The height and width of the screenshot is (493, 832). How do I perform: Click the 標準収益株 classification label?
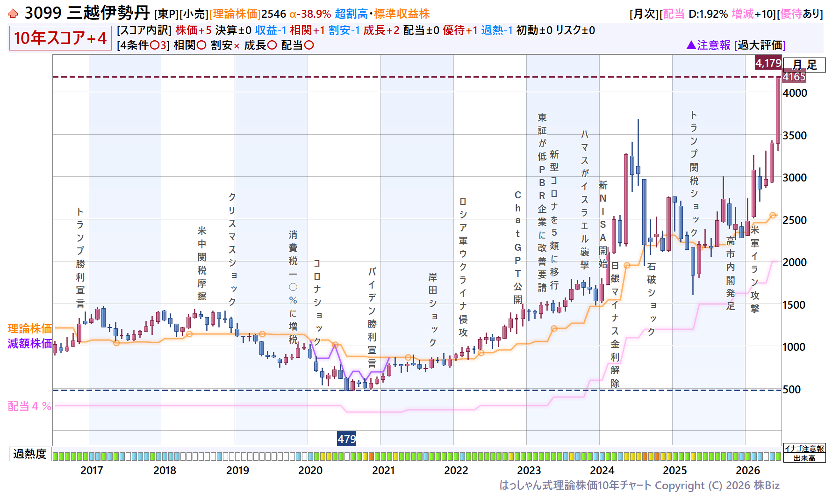pyautogui.click(x=402, y=14)
